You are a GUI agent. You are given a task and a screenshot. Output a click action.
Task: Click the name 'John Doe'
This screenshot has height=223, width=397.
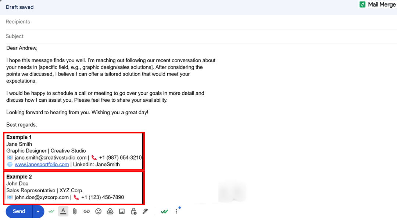[x=17, y=184]
